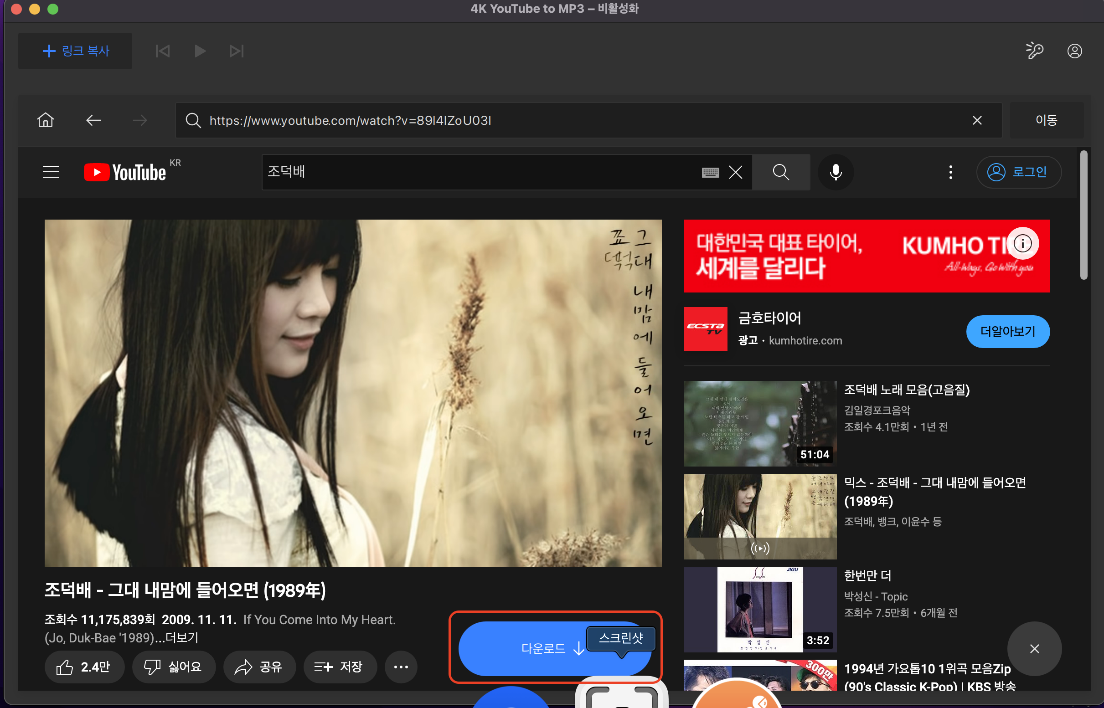Screen dimensions: 1104x708
Task: Open the 한번만 더 video thumbnail
Action: pyautogui.click(x=759, y=609)
